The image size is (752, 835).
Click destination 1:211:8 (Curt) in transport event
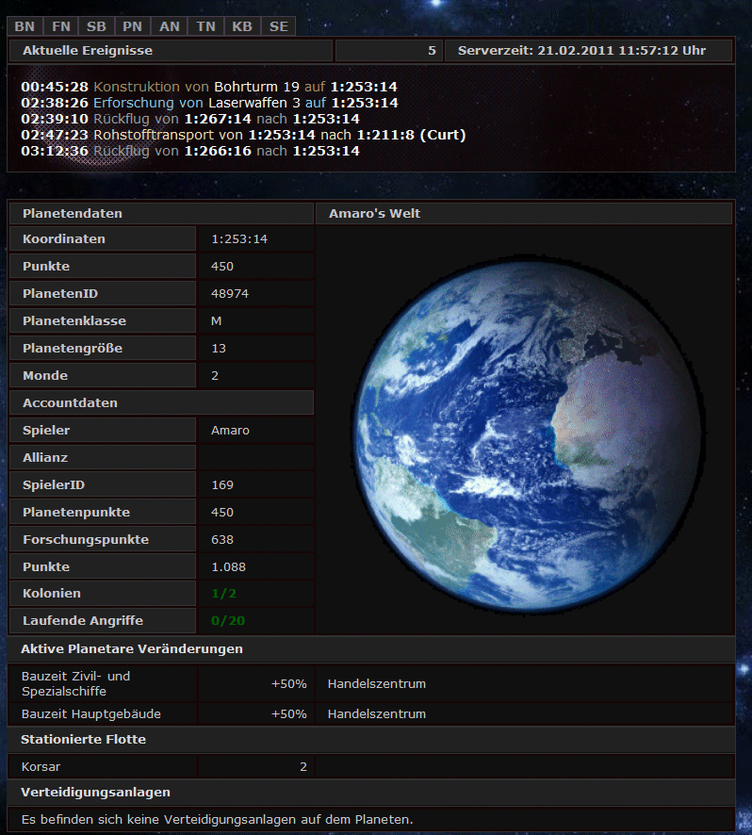pyautogui.click(x=411, y=135)
